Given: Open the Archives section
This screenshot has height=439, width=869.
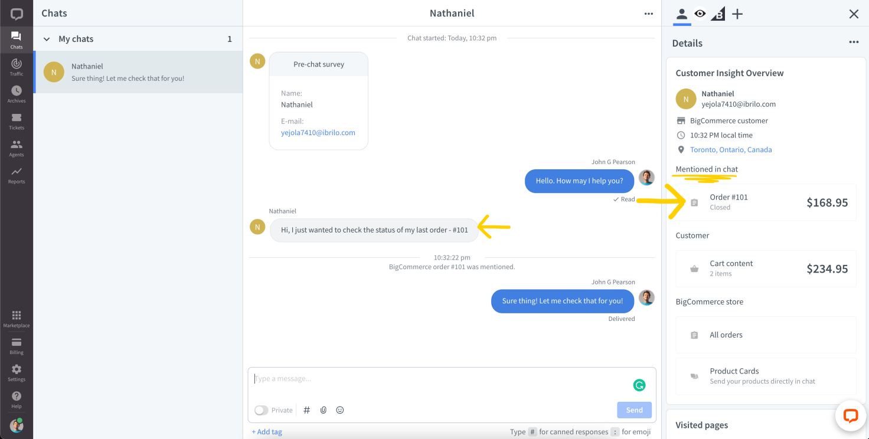Looking at the screenshot, I should 17,94.
